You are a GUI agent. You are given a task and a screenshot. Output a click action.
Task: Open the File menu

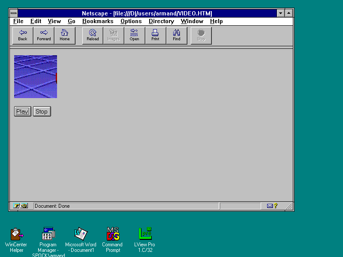[18, 21]
